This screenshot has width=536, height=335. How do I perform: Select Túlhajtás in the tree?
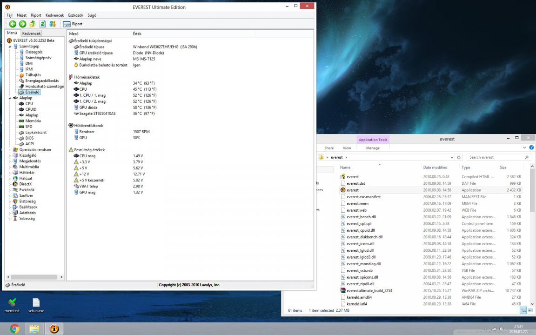(33, 75)
